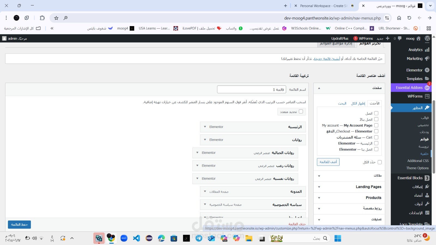436x245 pixels.
Task: Click the zoom magnifier icon in address bar
Action: tap(65, 18)
